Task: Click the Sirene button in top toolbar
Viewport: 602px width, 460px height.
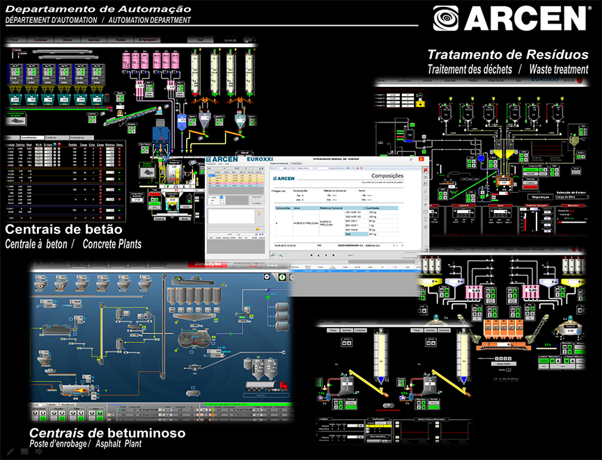Action: pos(68,41)
